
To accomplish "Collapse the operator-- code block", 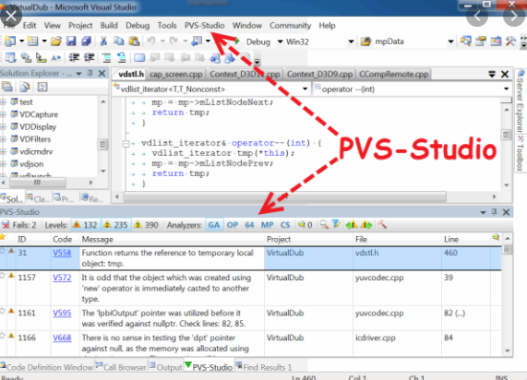I will point(126,144).
